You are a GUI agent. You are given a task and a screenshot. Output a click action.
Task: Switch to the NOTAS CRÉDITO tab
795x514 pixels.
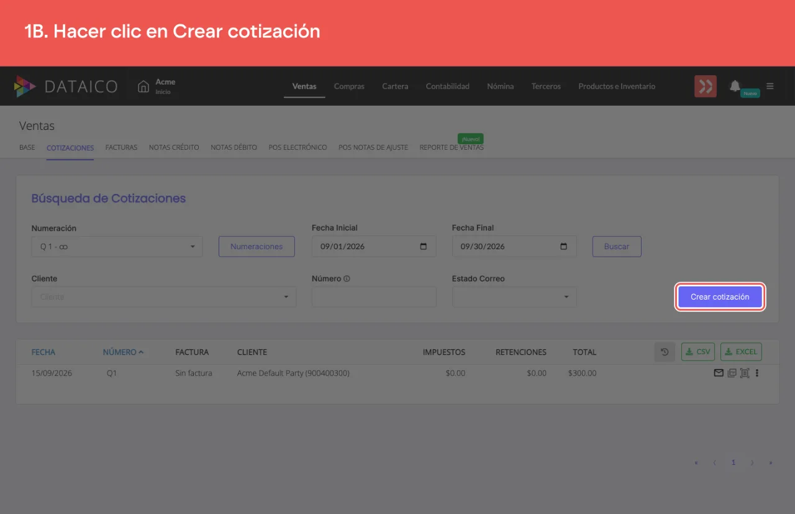(x=174, y=147)
